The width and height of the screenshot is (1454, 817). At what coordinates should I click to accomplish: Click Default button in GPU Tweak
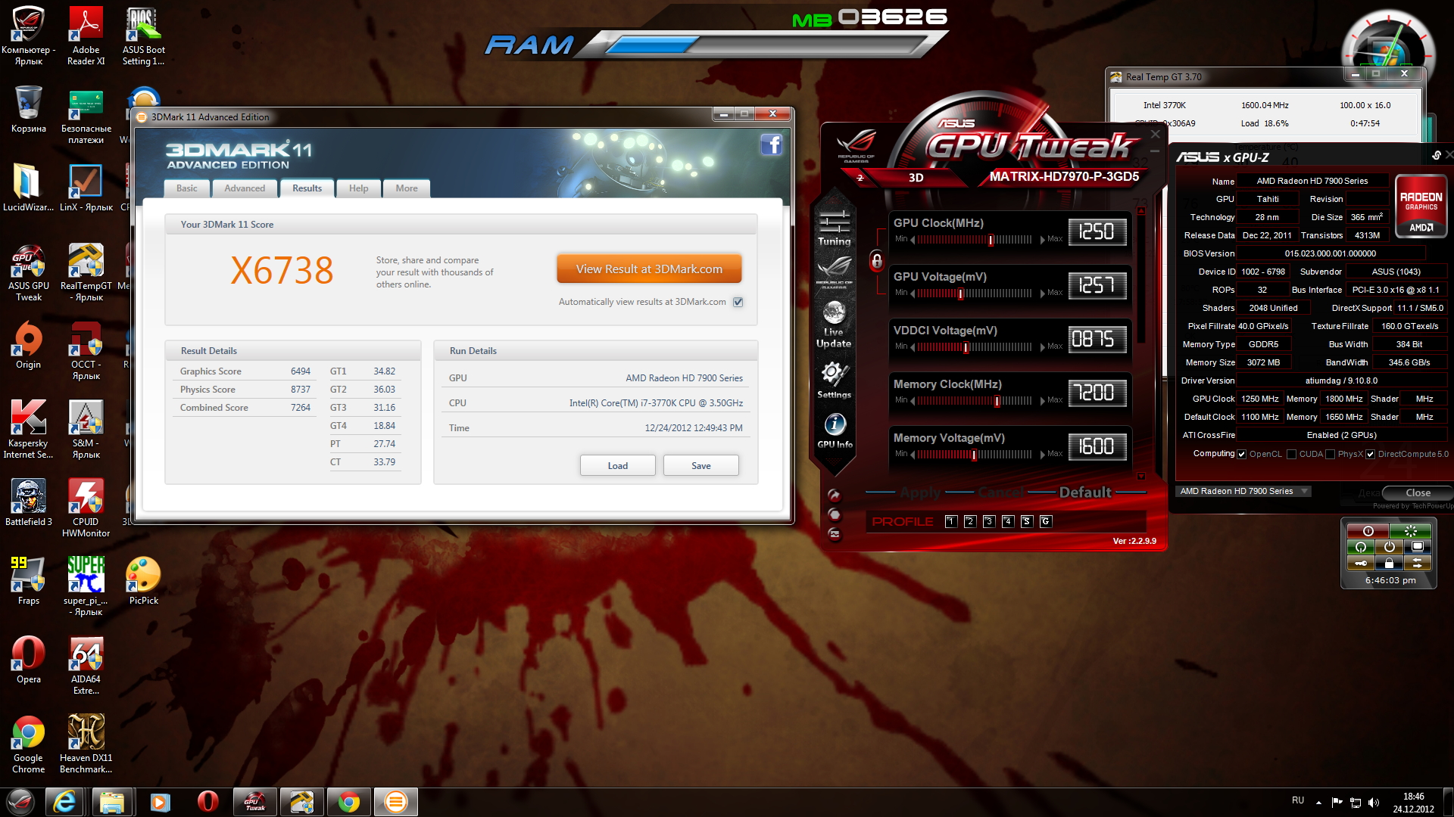click(x=1085, y=492)
